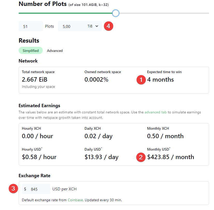Screen dimensions: 214x210
Task: Click the red number 1 badge
Action: point(141,80)
